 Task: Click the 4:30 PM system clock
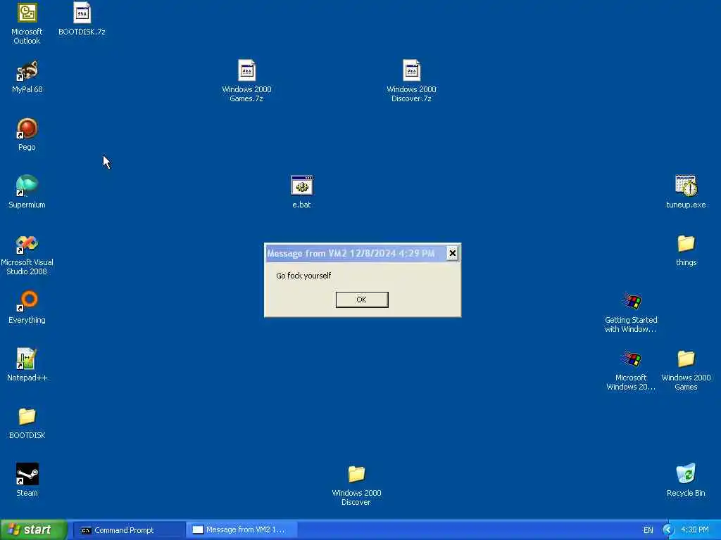point(695,530)
